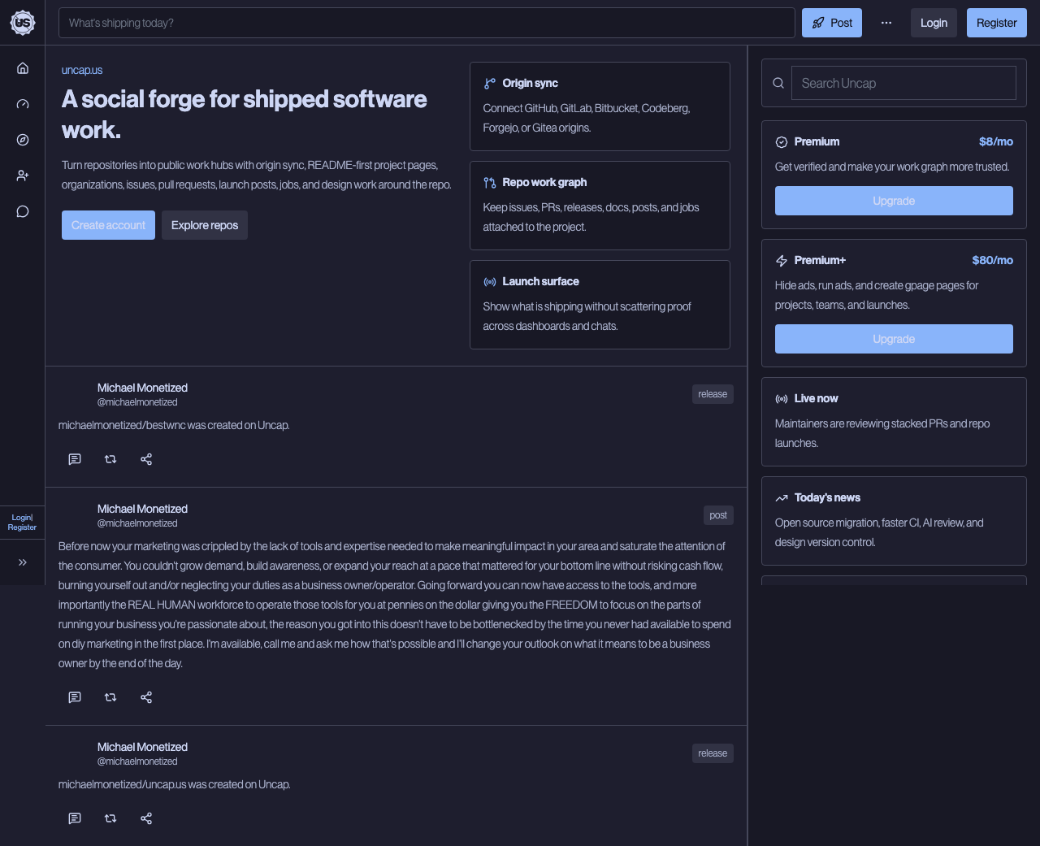1040x846 pixels.
Task: Click the Origin sync branch icon
Action: pos(490,83)
